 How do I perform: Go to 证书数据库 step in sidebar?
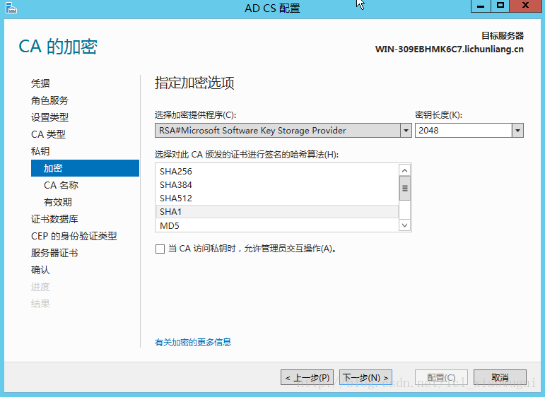click(54, 219)
